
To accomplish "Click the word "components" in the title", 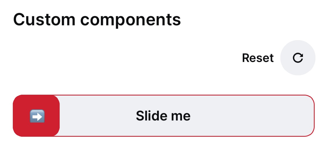I will 131,20.
